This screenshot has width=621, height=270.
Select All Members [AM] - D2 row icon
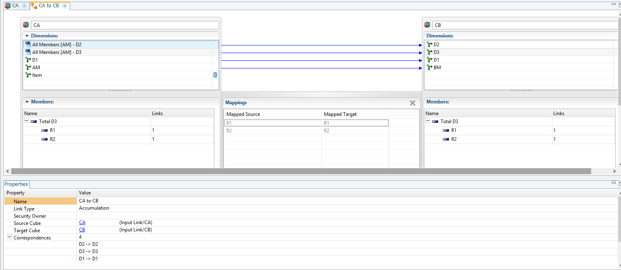28,45
